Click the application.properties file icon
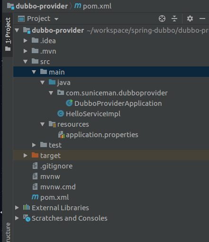The image size is (209, 242). click(61, 135)
